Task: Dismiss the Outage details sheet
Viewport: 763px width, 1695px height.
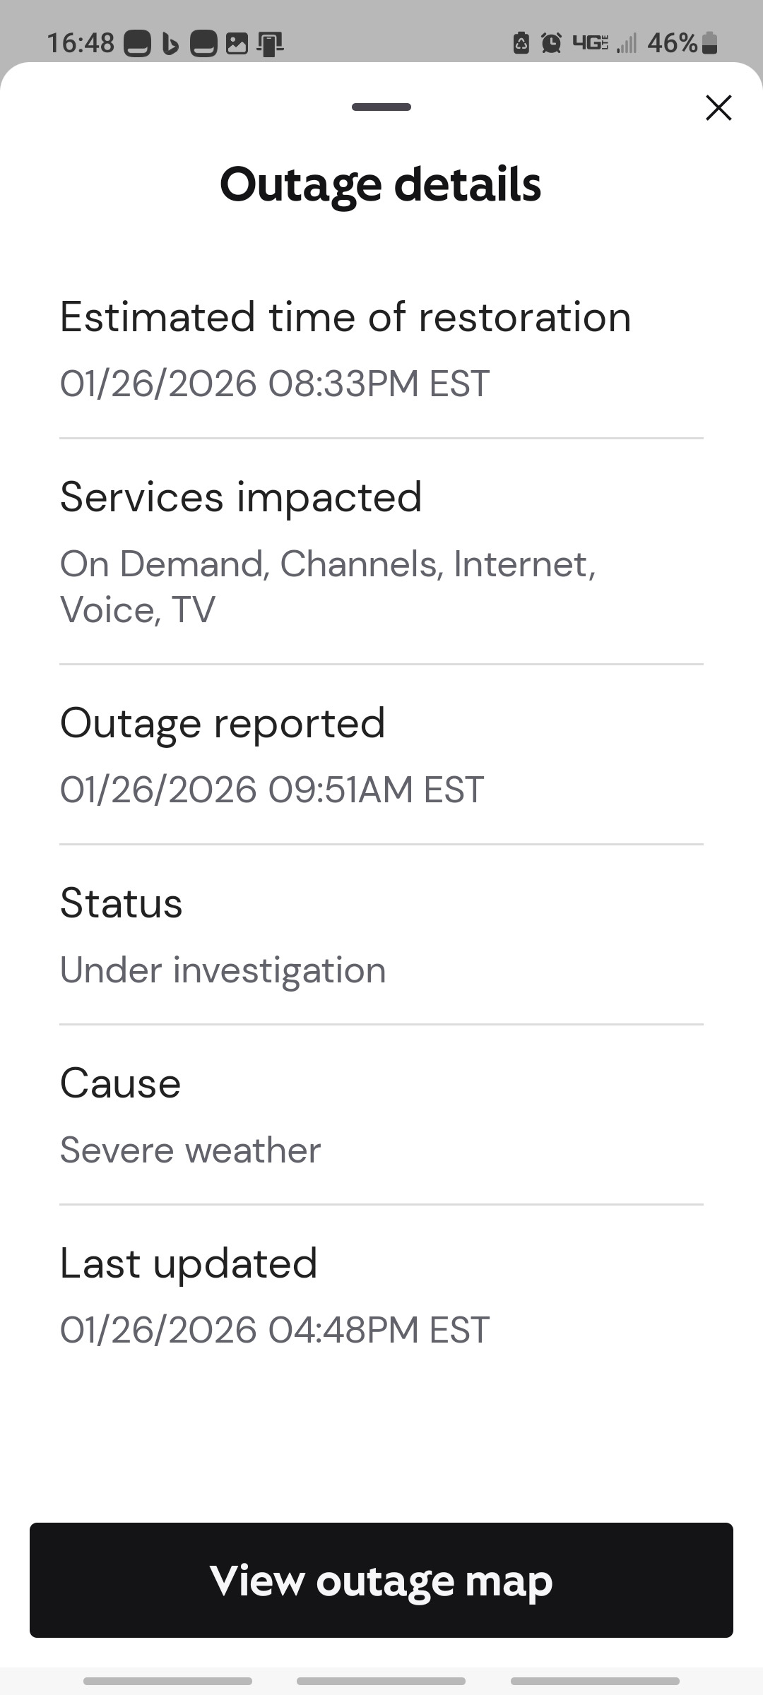Action: point(718,108)
